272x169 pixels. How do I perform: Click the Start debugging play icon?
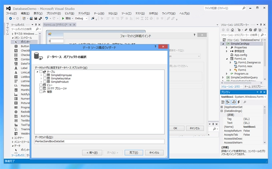click(63, 18)
